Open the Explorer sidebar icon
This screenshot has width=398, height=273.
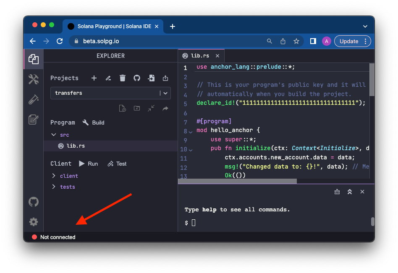tap(34, 59)
